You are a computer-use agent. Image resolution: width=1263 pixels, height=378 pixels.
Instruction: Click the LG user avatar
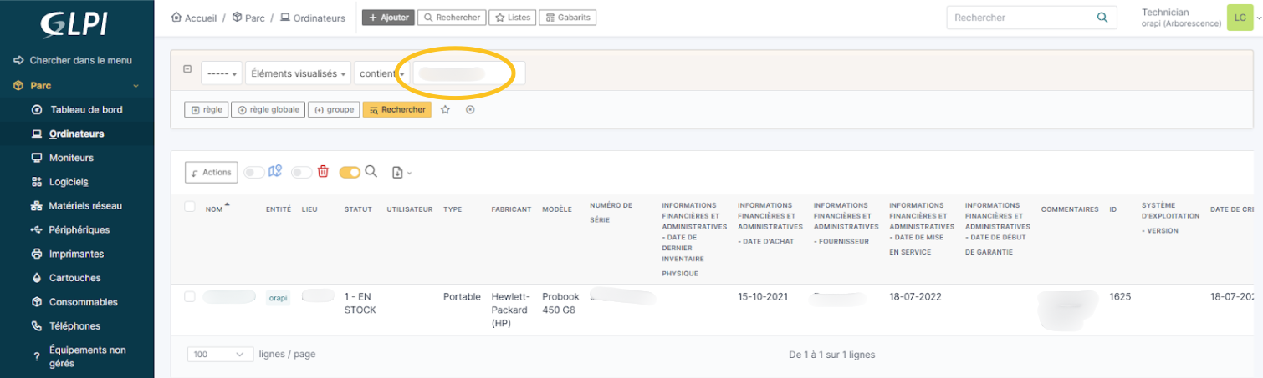[x=1240, y=18]
